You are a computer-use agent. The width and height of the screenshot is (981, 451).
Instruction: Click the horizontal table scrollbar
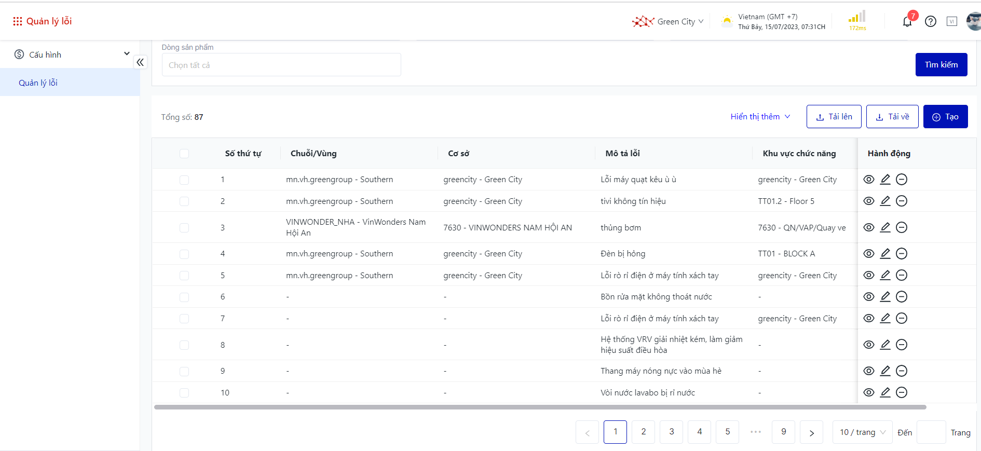540,407
